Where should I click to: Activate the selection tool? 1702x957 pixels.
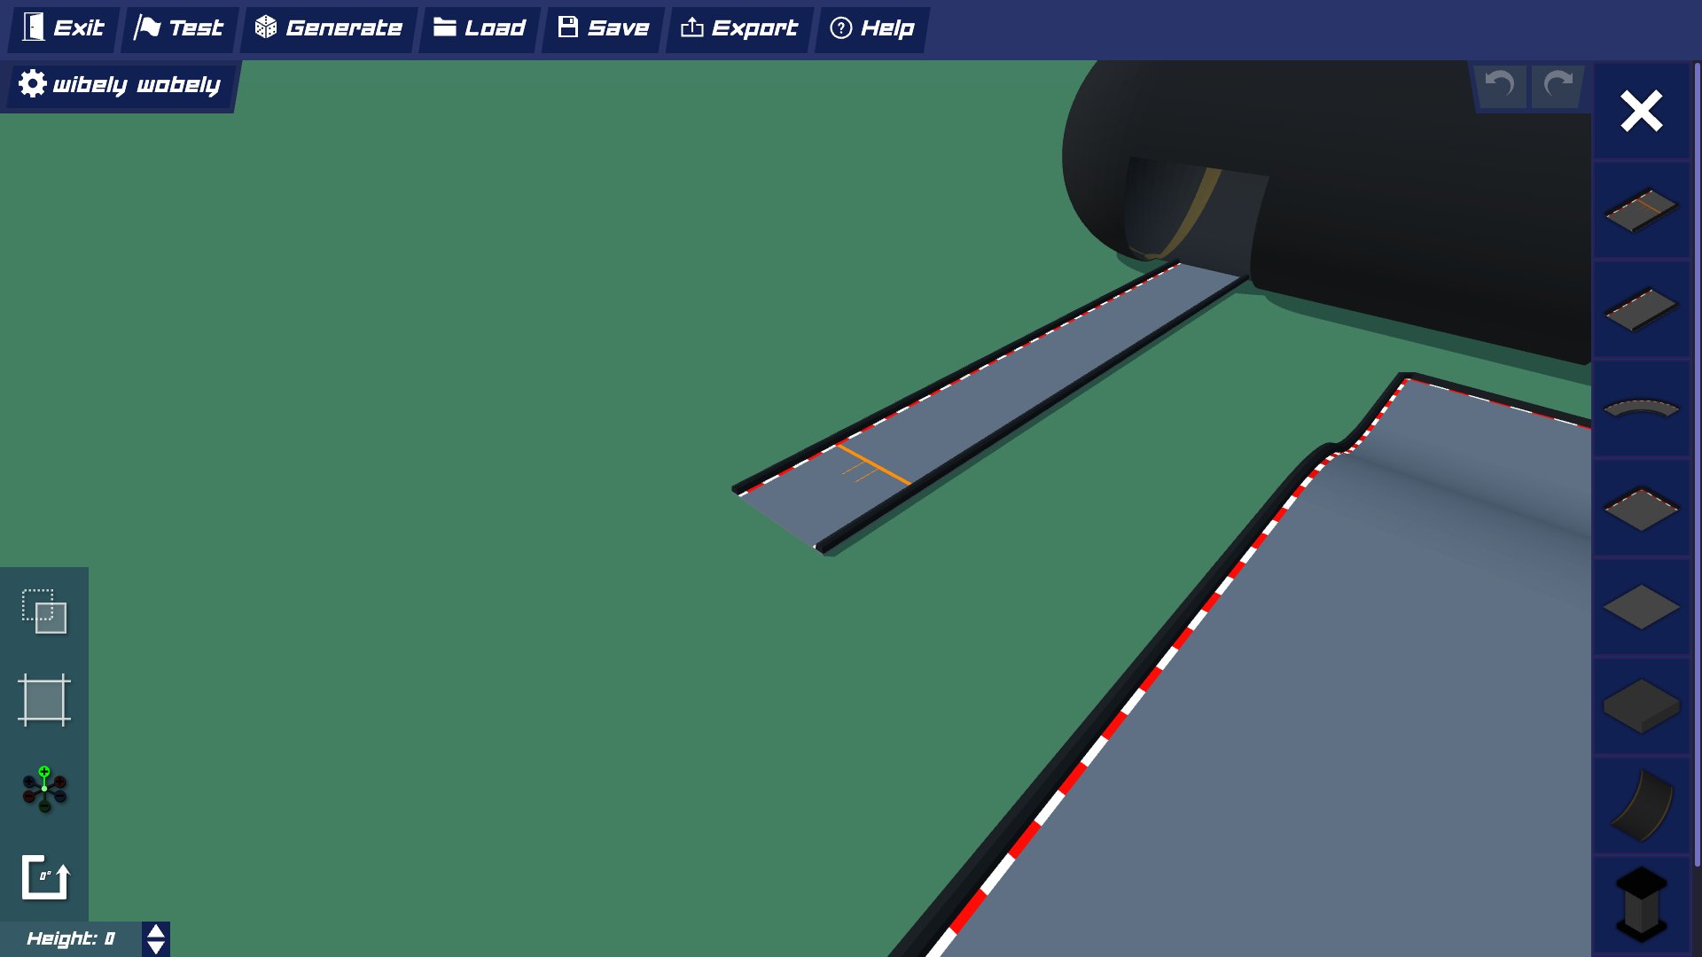click(43, 611)
